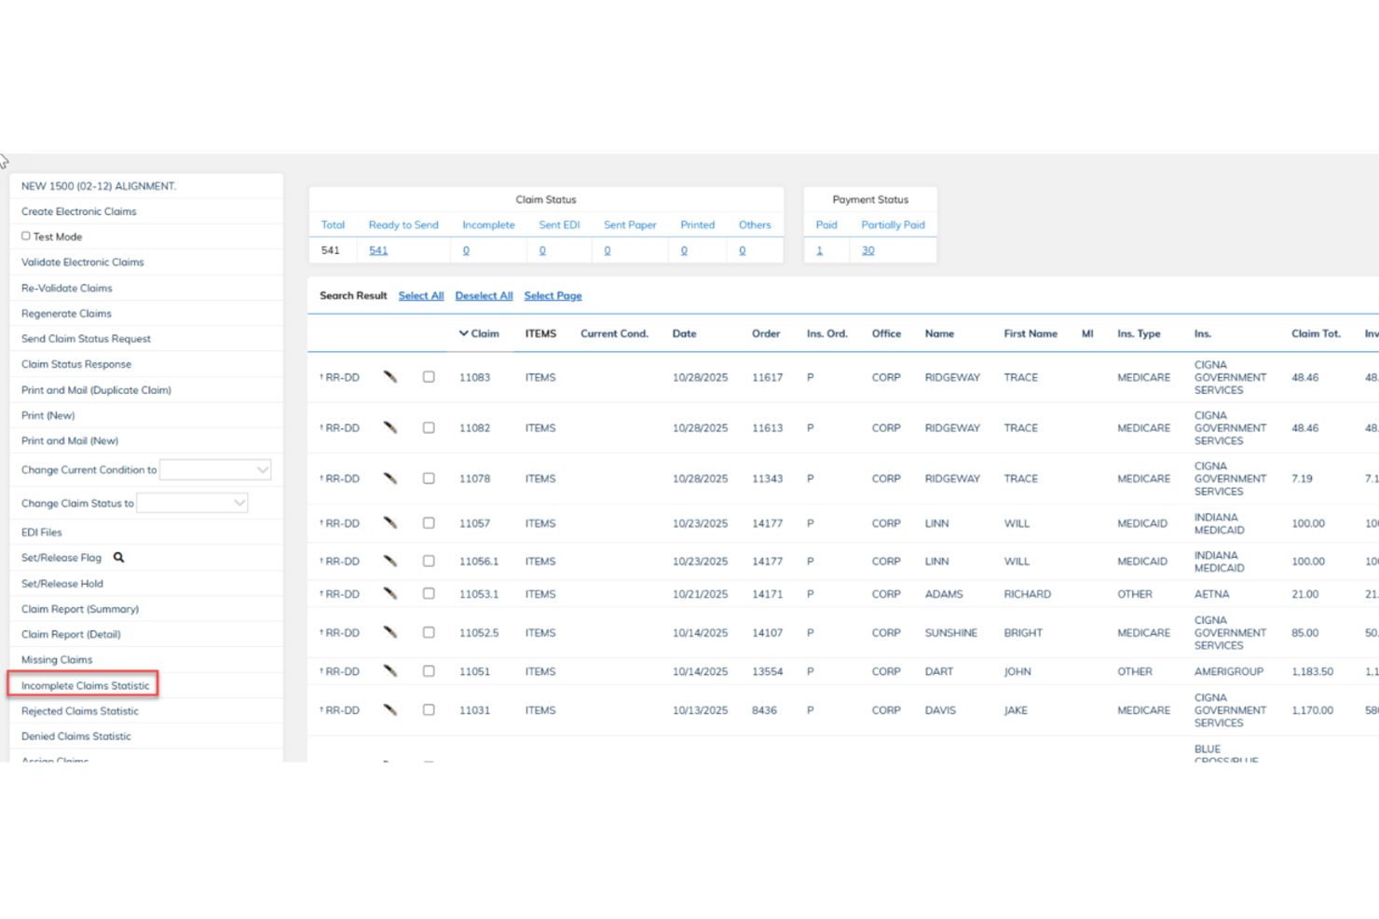Screen dimensions: 1379x919
Task: Click the edit pencil icon for claim 11053.1
Action: point(390,594)
